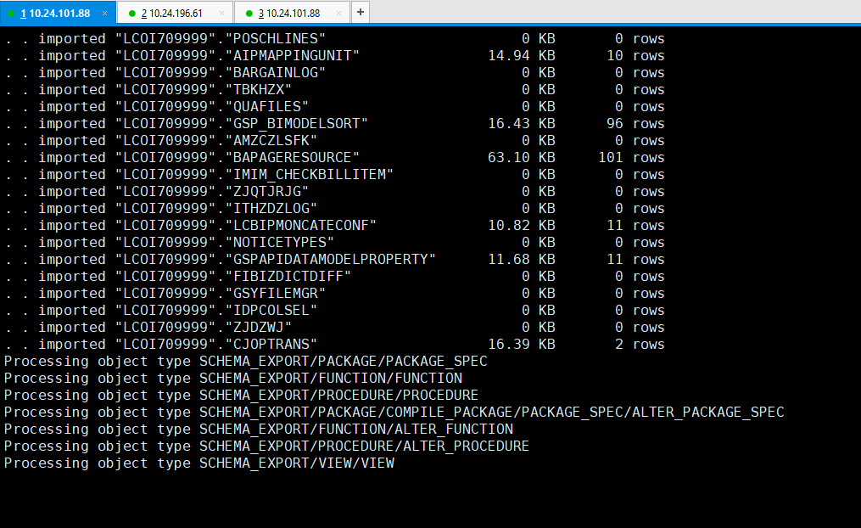Click the green dot on the rightmost session tab
This screenshot has width=861, height=528.
pos(249,13)
